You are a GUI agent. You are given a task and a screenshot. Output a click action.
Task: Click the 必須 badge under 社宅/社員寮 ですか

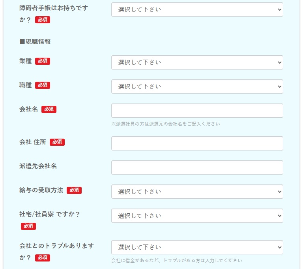pos(28,226)
